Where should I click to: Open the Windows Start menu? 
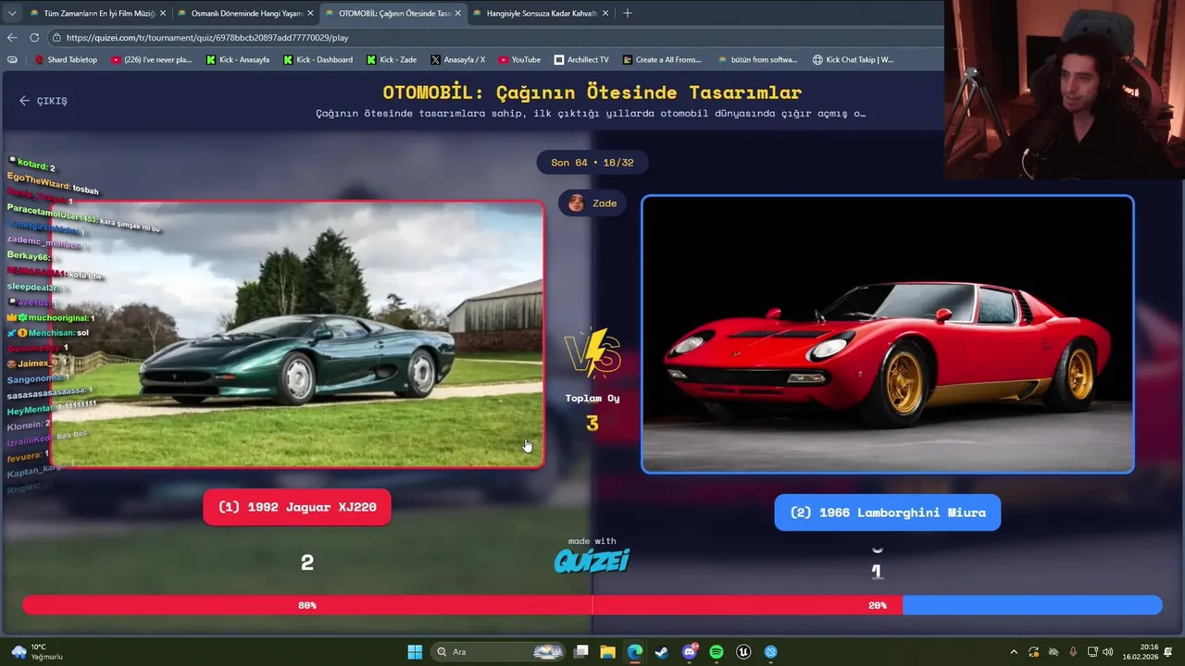tap(415, 652)
